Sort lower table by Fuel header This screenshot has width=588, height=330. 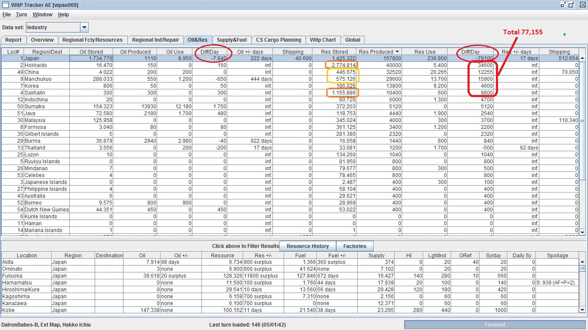[300, 255]
